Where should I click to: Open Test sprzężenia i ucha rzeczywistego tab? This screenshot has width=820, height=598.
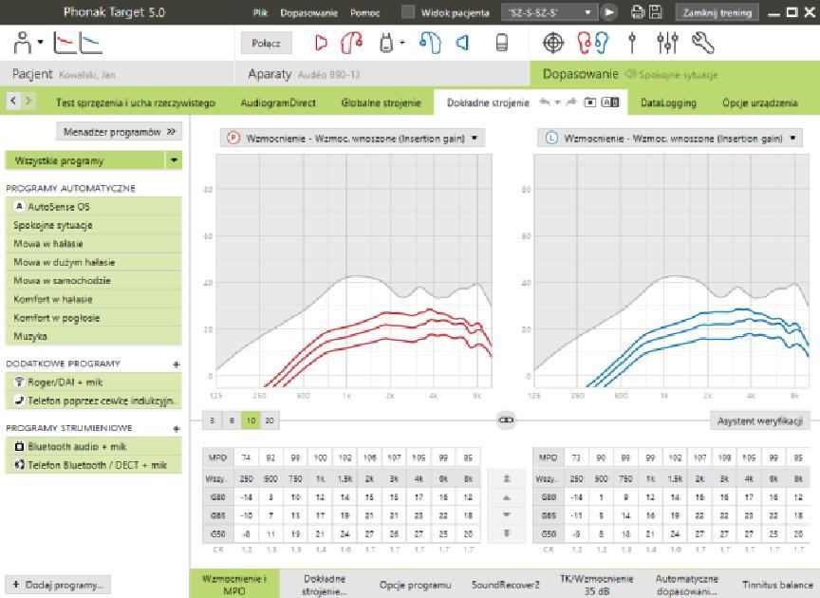[x=136, y=103]
